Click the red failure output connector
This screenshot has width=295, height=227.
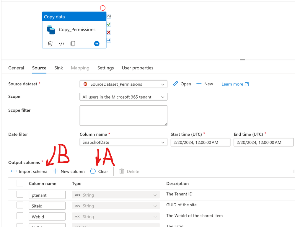pos(109,32)
